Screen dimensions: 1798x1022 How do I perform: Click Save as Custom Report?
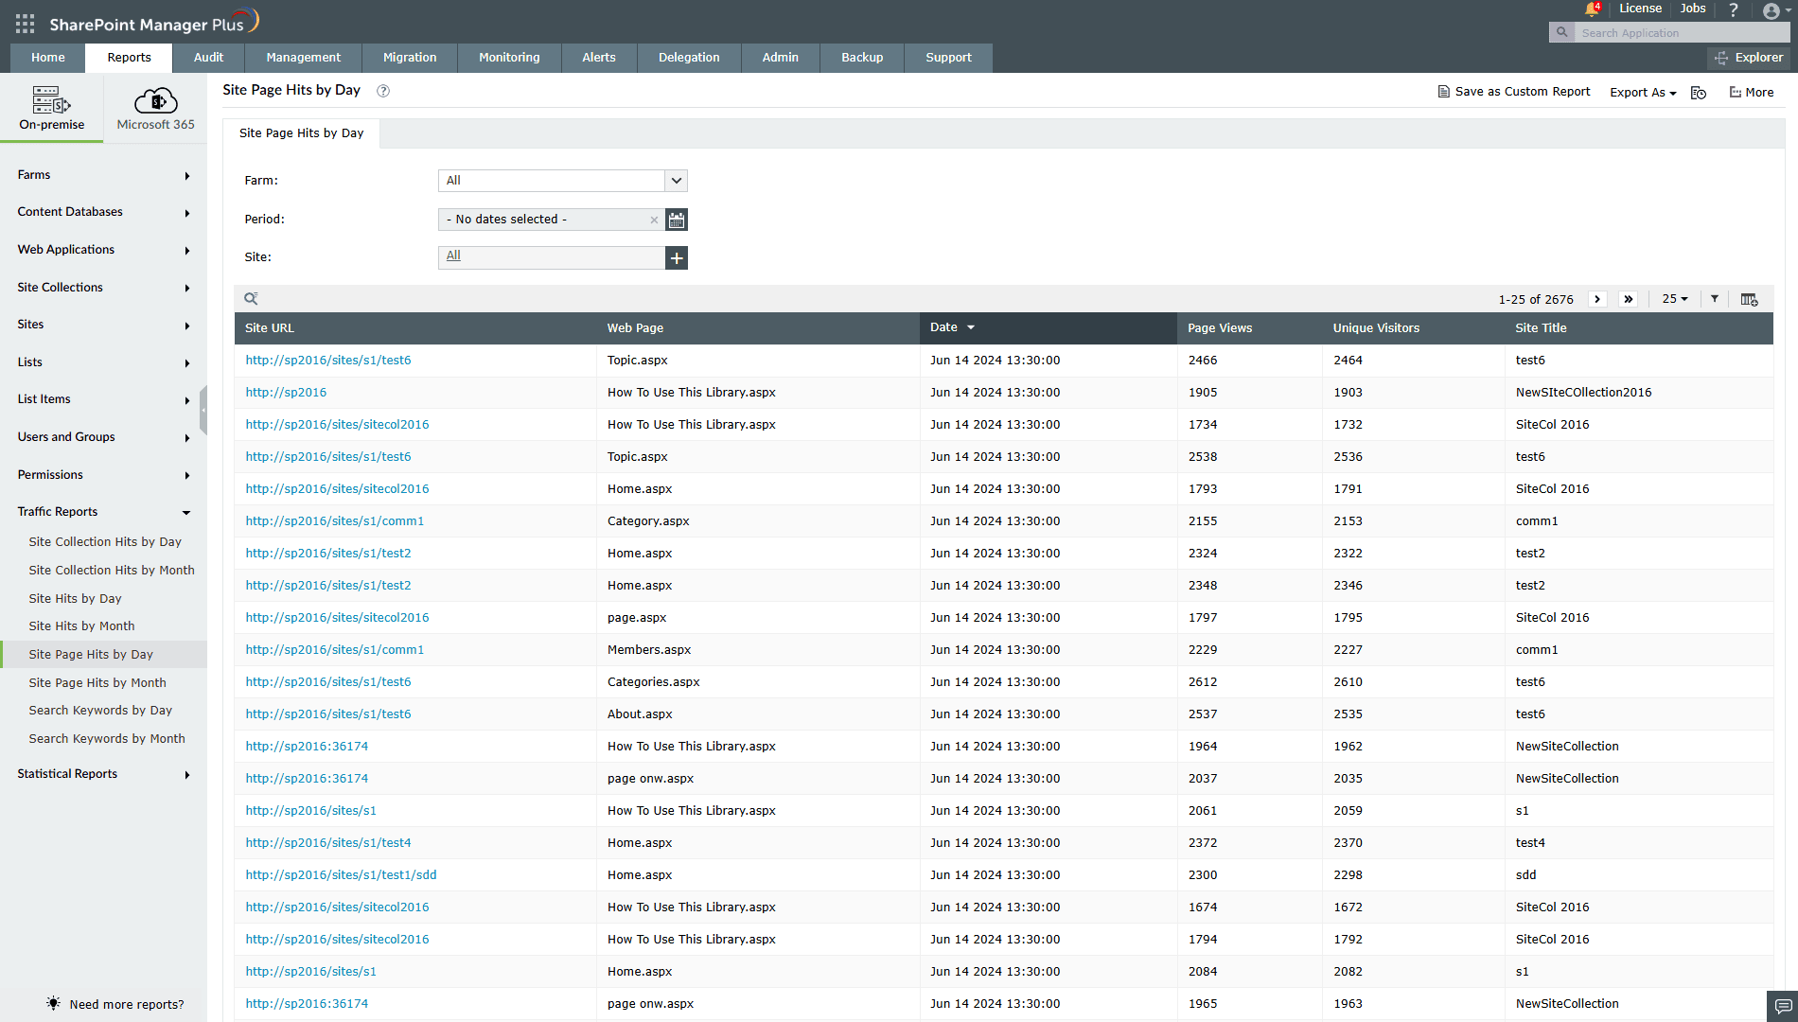1514,92
